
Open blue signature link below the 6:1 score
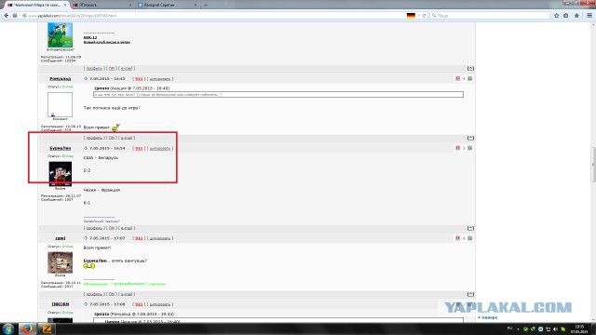tap(102, 221)
